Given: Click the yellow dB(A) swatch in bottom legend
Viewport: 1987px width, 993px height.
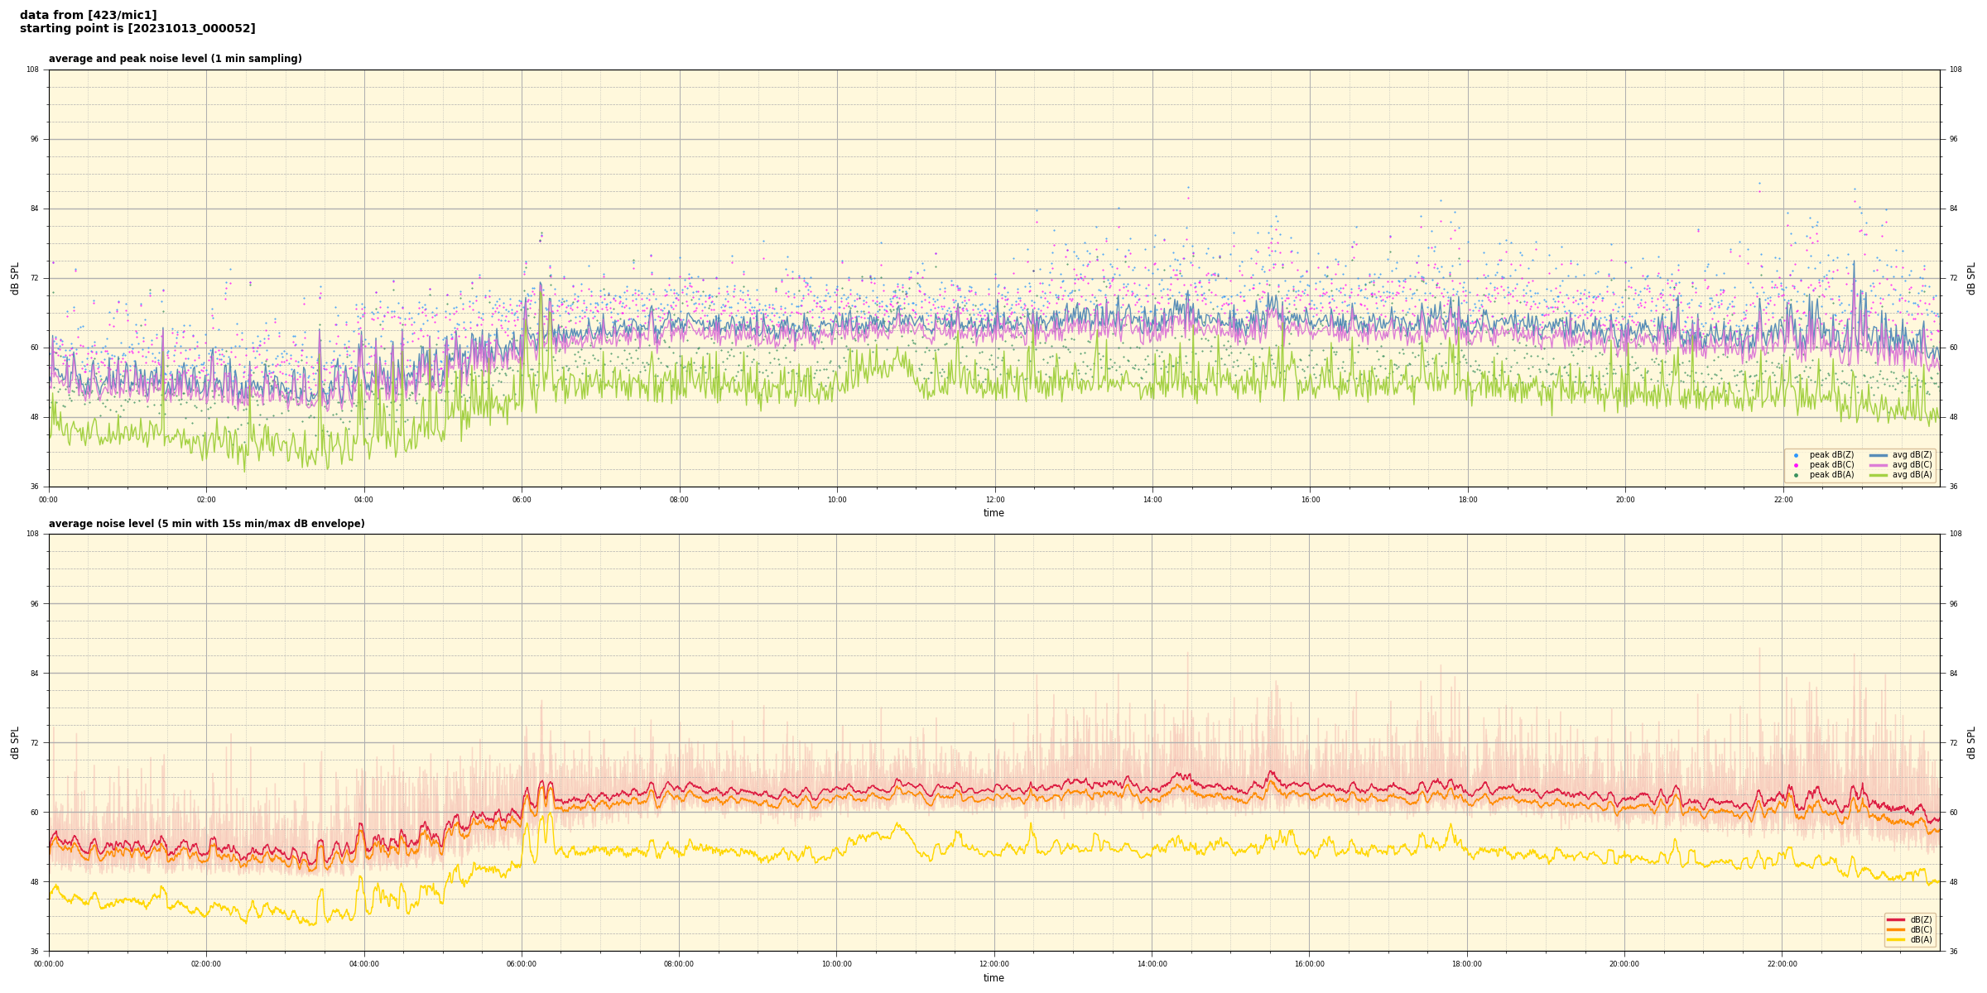Looking at the screenshot, I should click(x=1896, y=939).
